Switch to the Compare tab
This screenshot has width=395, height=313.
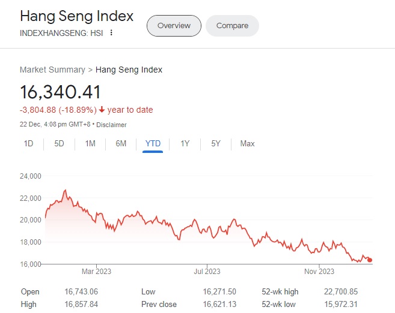[232, 26]
